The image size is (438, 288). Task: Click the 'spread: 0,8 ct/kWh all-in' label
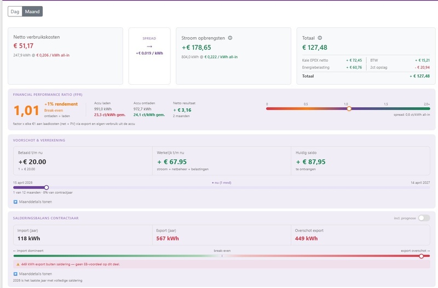click(x=412, y=115)
